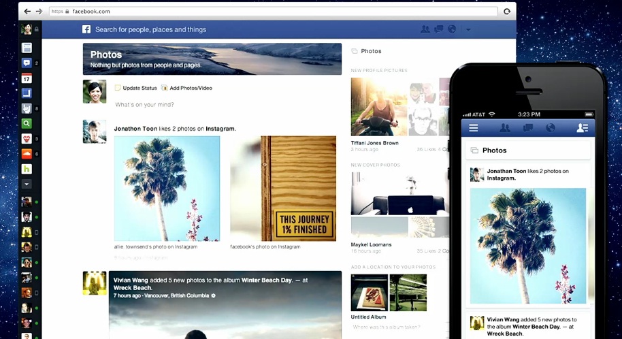Screen dimensions: 622x339
Task: Click 'Where was this album taken?' field
Action: coord(387,327)
